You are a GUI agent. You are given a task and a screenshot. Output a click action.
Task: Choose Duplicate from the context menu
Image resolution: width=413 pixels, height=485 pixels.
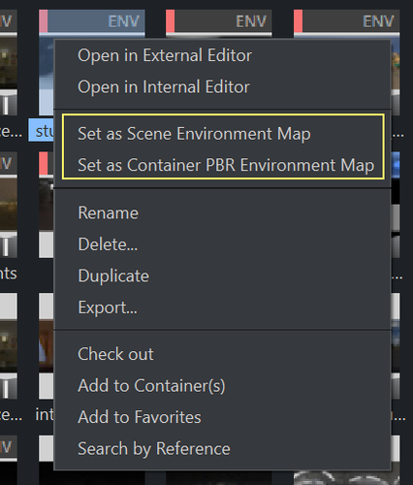coord(222,275)
